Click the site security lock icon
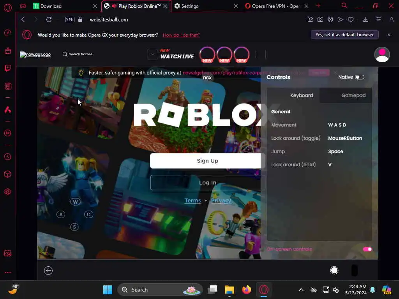The image size is (399, 299). tap(80, 19)
